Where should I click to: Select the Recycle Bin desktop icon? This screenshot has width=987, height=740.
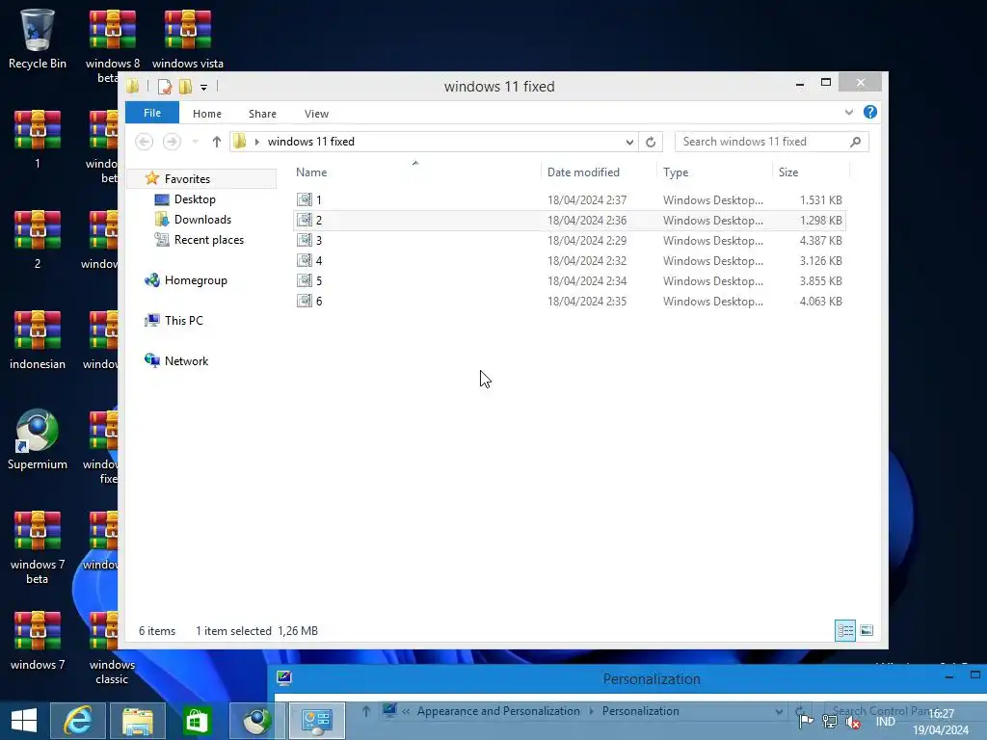coord(38,39)
